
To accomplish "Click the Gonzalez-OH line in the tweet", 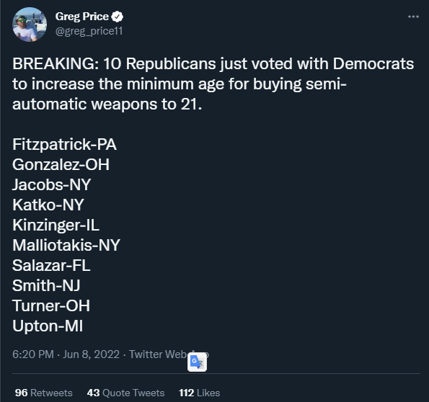I will pos(61,164).
